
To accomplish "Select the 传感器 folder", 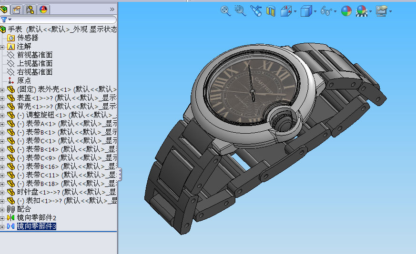I will (x=28, y=38).
